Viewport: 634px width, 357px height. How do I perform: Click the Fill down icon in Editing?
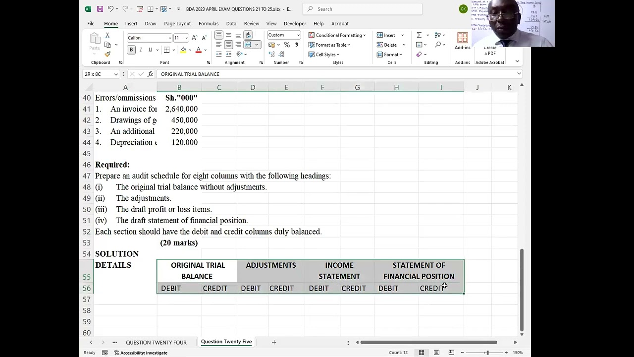(419, 45)
